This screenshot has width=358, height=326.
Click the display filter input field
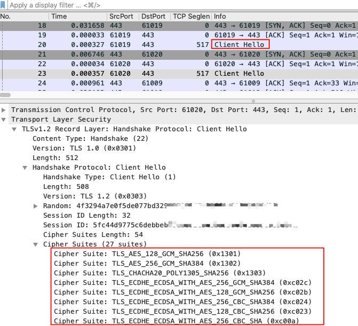160,5
